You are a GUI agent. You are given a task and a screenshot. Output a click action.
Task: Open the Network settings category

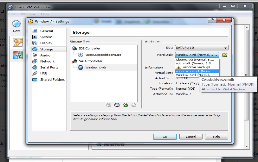pyautogui.click(x=47, y=62)
